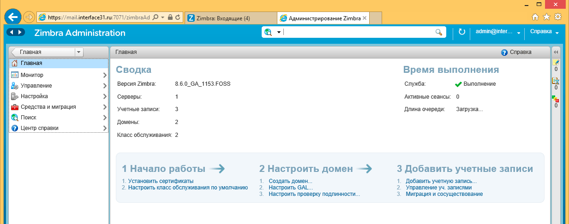
Task: Open Настроить класс обслуживания по умолчанию link
Action: [x=188, y=188]
